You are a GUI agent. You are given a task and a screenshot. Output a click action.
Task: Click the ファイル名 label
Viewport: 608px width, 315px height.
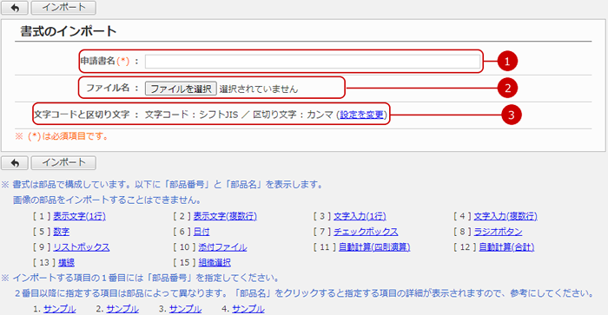(x=108, y=88)
